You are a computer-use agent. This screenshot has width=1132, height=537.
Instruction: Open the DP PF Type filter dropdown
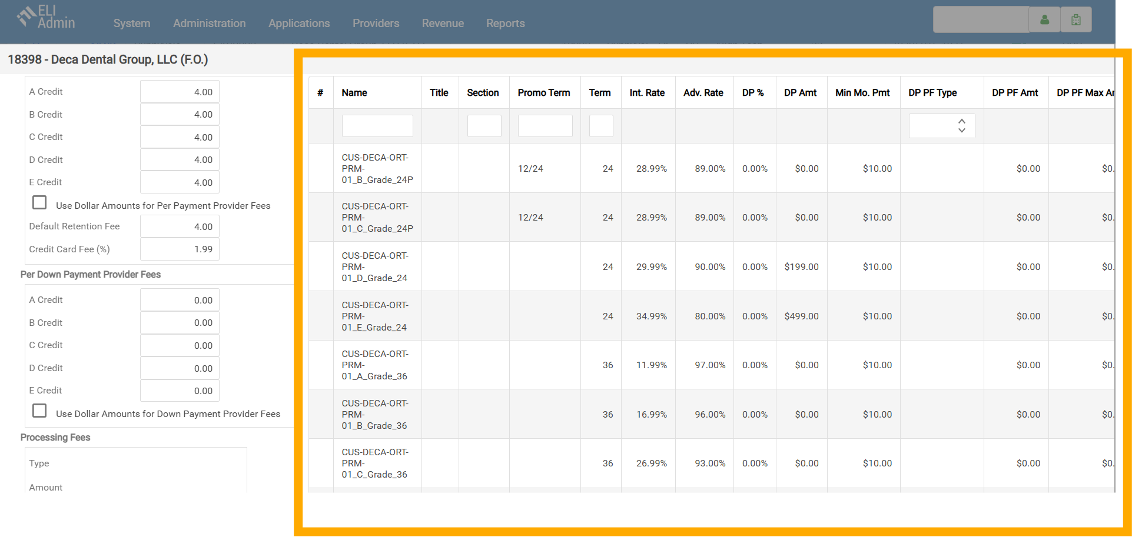tap(941, 126)
